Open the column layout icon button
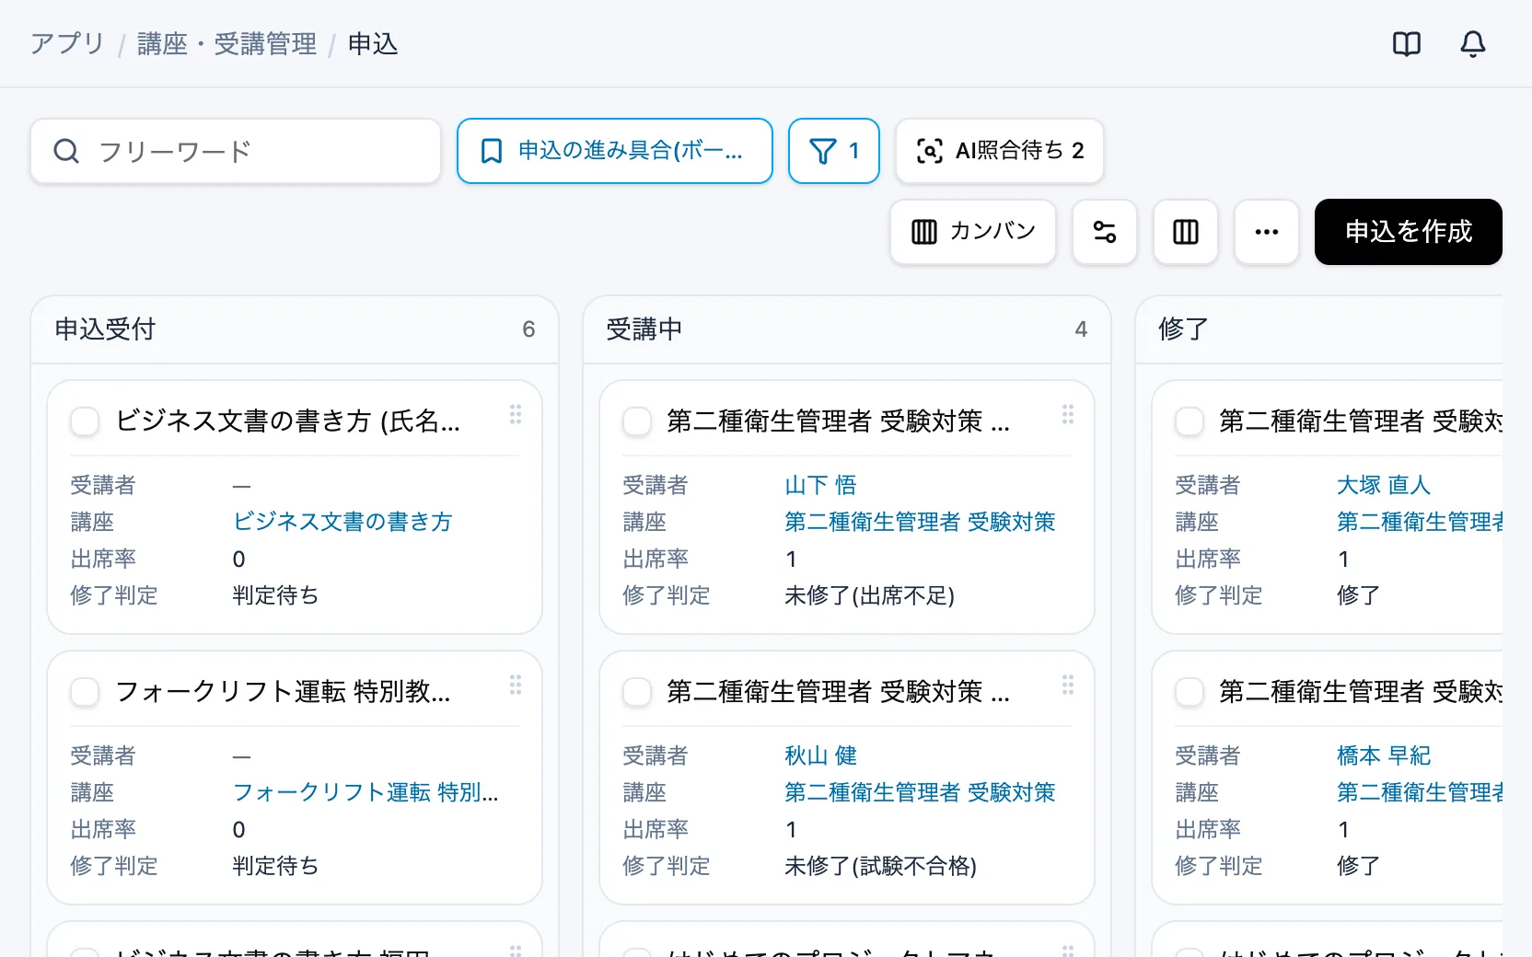The image size is (1532, 957). 1186,232
